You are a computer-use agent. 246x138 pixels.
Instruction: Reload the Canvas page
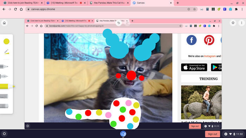pos(15,9)
